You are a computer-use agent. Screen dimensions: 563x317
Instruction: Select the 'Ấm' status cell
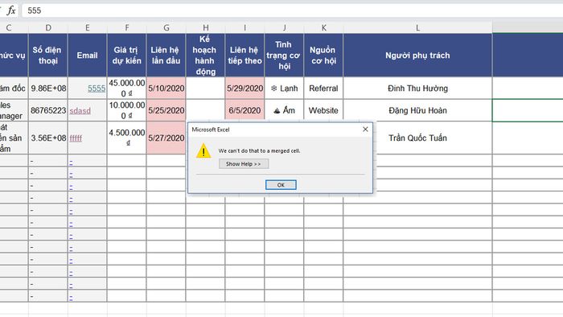click(285, 110)
